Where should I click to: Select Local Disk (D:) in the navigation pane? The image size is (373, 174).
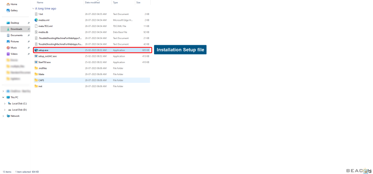click(20, 110)
